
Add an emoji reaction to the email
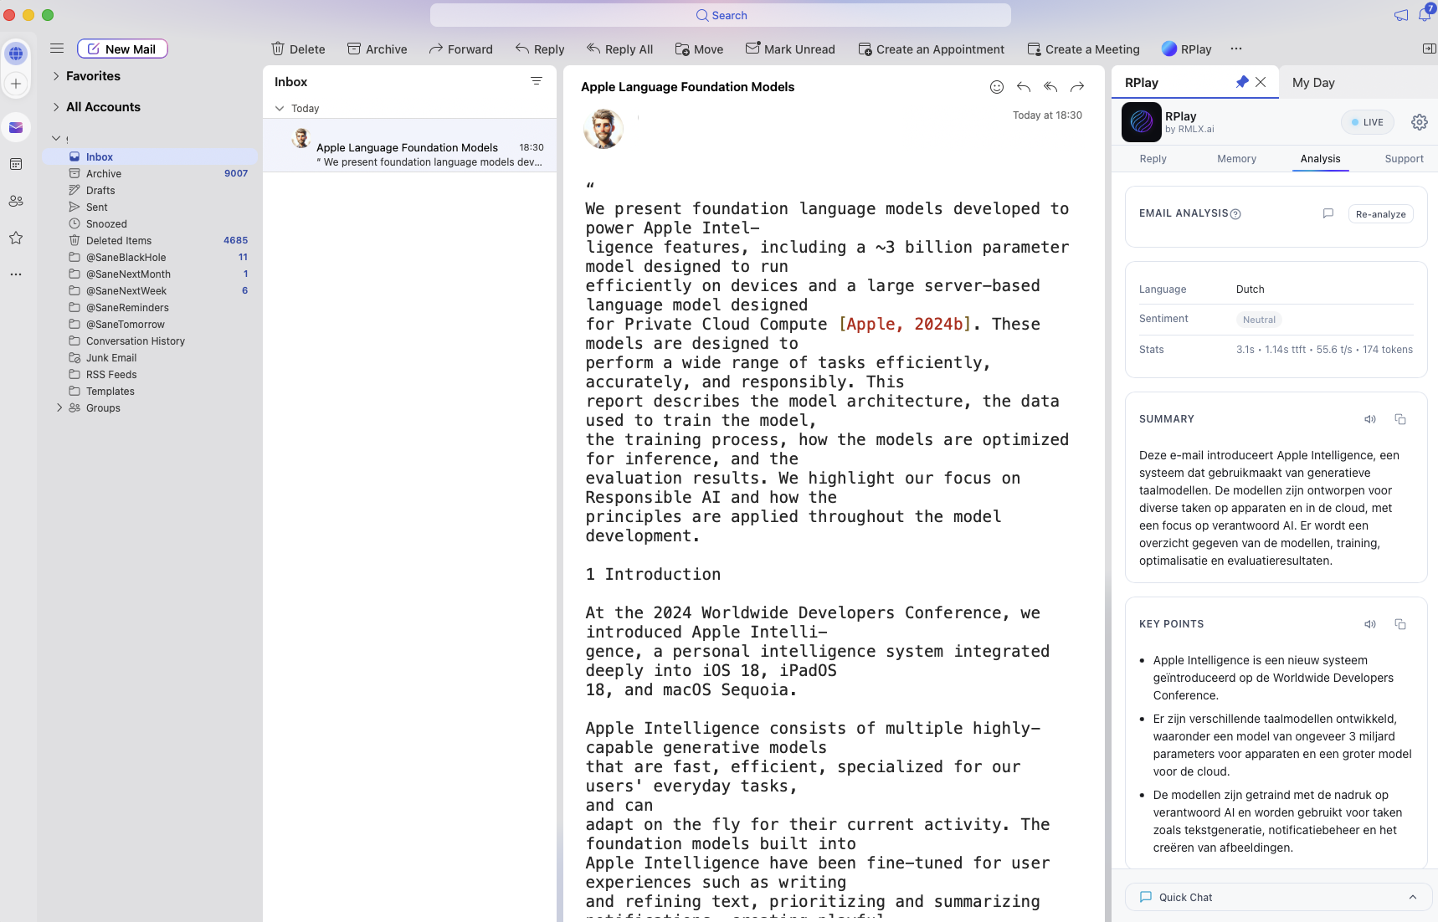pyautogui.click(x=998, y=87)
